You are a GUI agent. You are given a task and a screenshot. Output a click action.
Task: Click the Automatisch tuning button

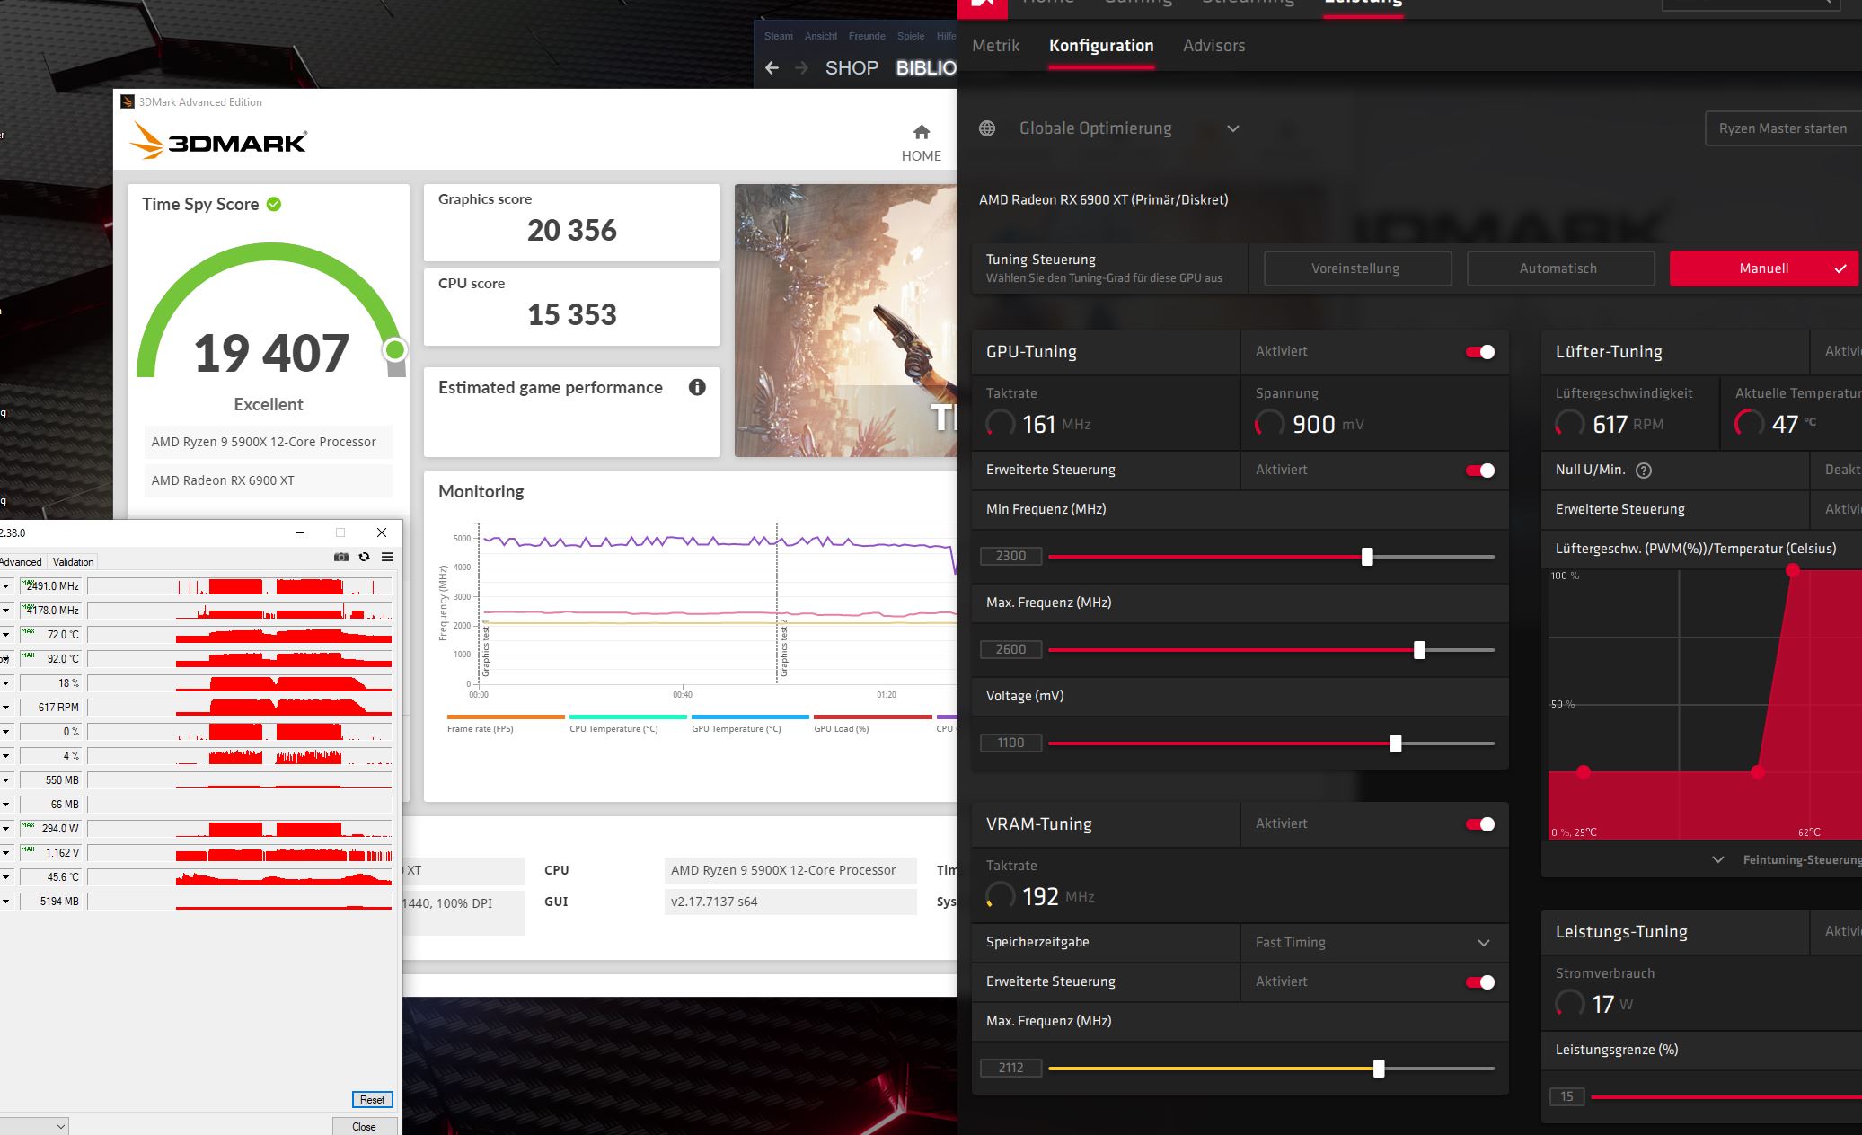click(1559, 268)
